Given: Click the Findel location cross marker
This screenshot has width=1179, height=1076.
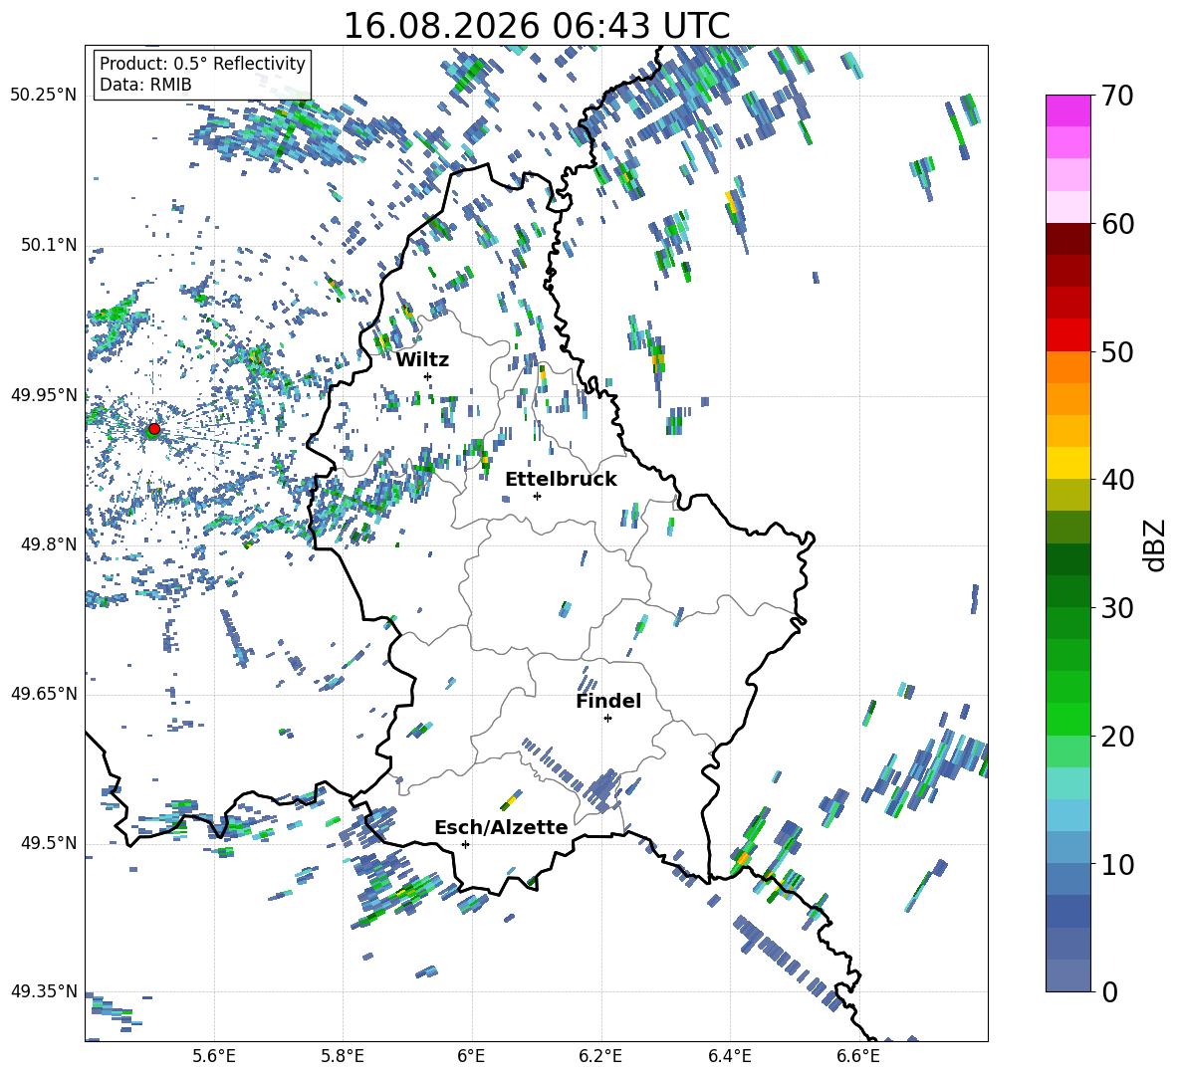Looking at the screenshot, I should tap(607, 719).
